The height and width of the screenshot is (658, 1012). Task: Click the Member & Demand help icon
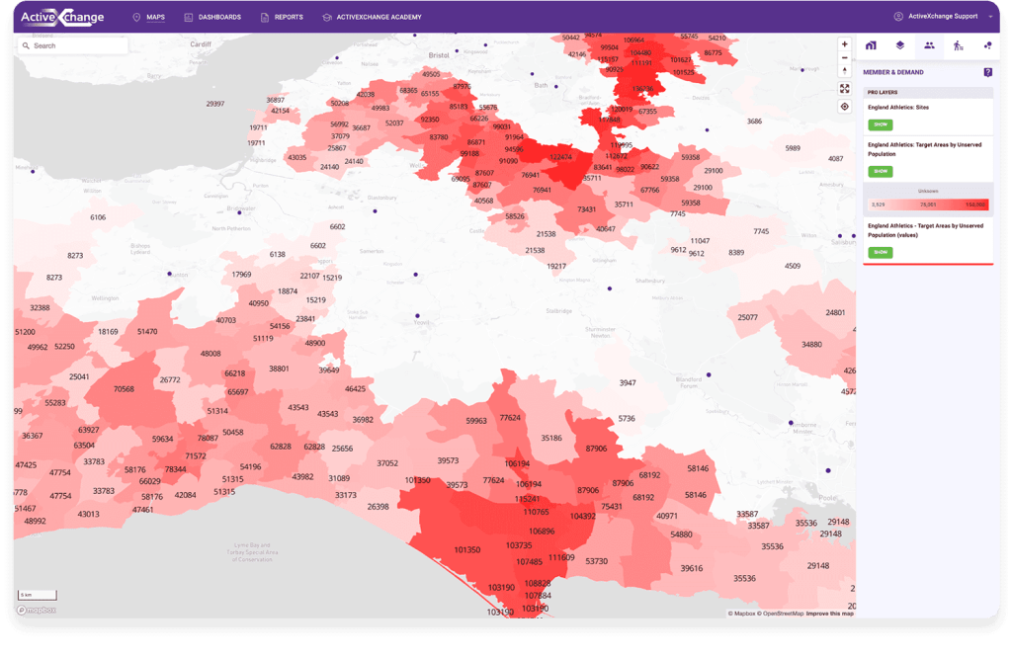pyautogui.click(x=987, y=72)
